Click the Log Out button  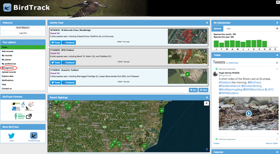click(23, 33)
